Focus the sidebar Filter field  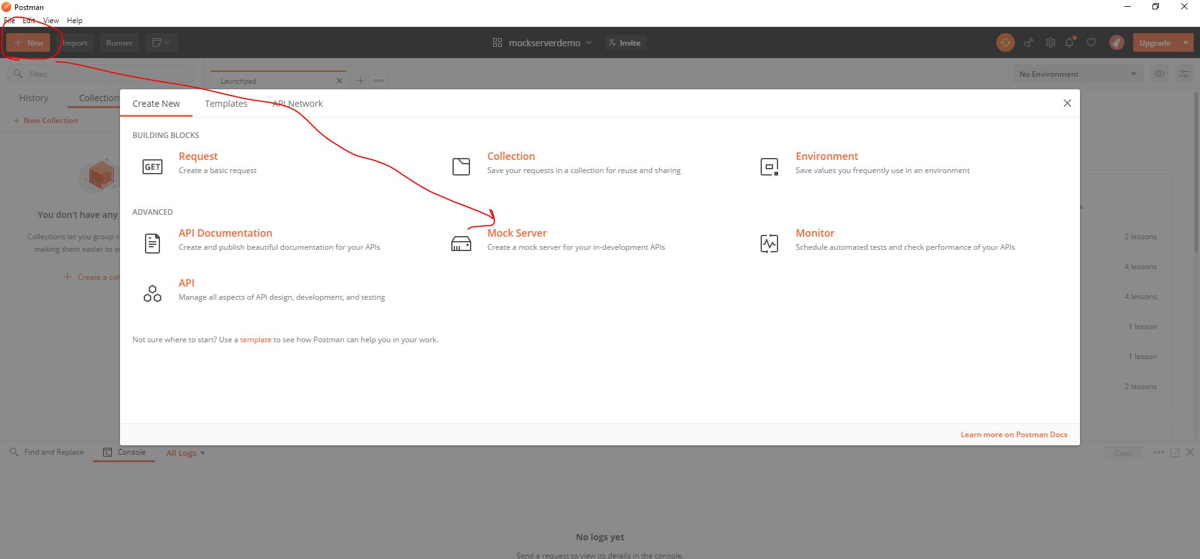[101, 74]
